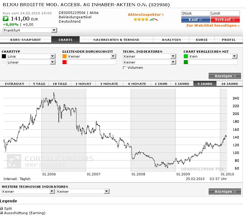Go to the Analysen tab
Viewport: 246px width, 216px height.
click(x=171, y=40)
